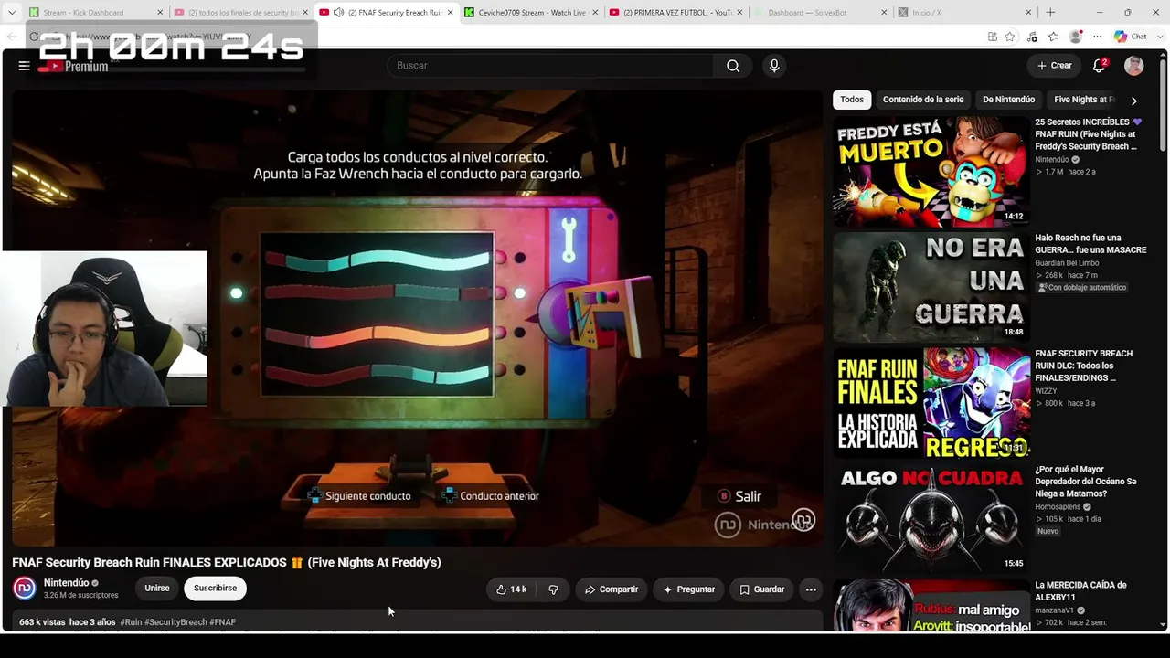Open the 'FNAF SECURITY BREACH RUIN DLC' title
Image resolution: width=1170 pixels, height=658 pixels.
click(1084, 366)
